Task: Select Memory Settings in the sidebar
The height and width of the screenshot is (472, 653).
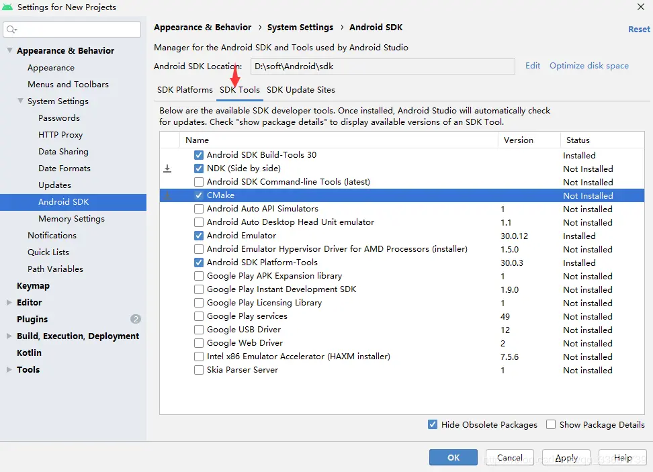Action: tap(71, 219)
